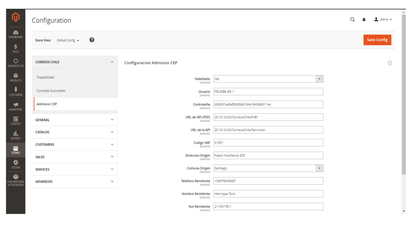Click the scrollbar down arrow
The width and height of the screenshot is (419, 231).
tap(404, 211)
